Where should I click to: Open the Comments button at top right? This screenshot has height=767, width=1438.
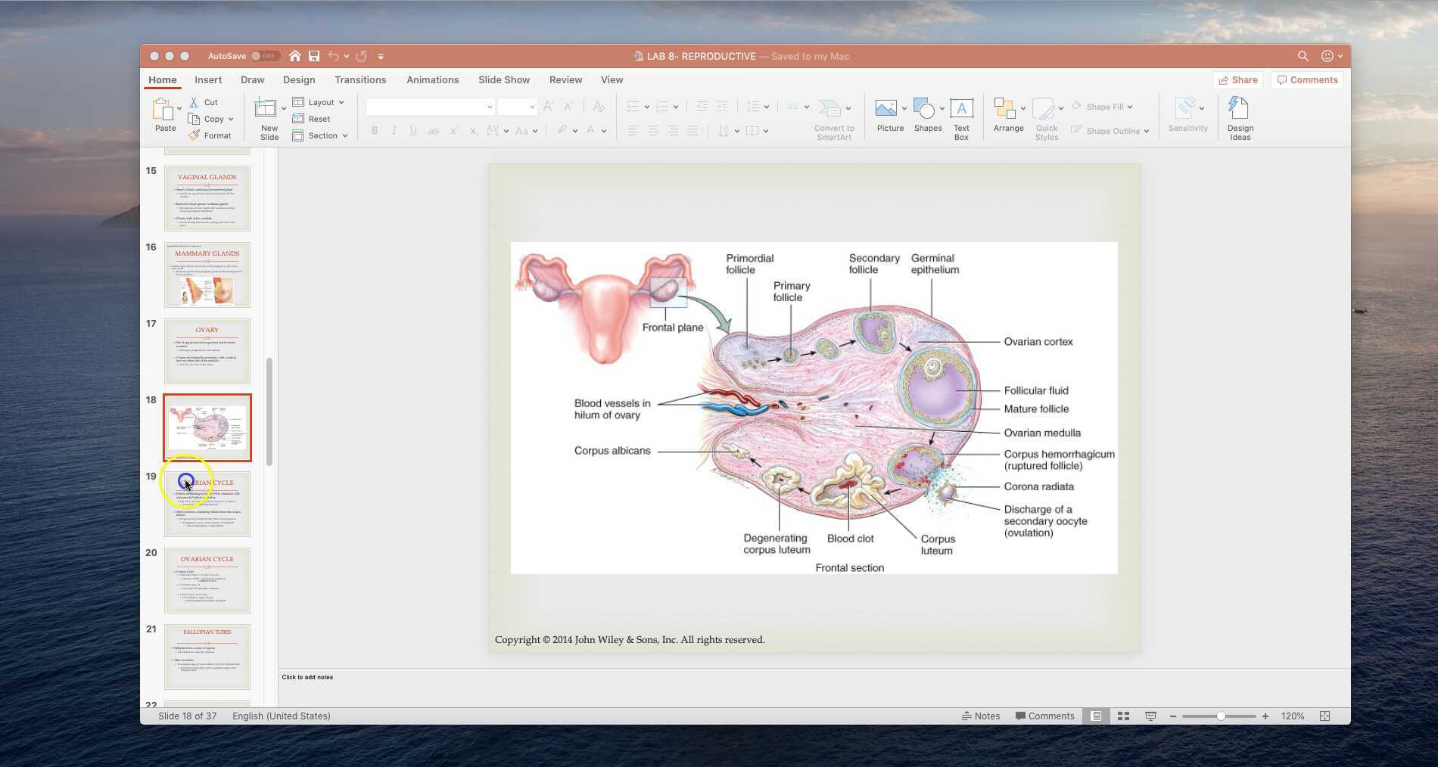(1307, 80)
